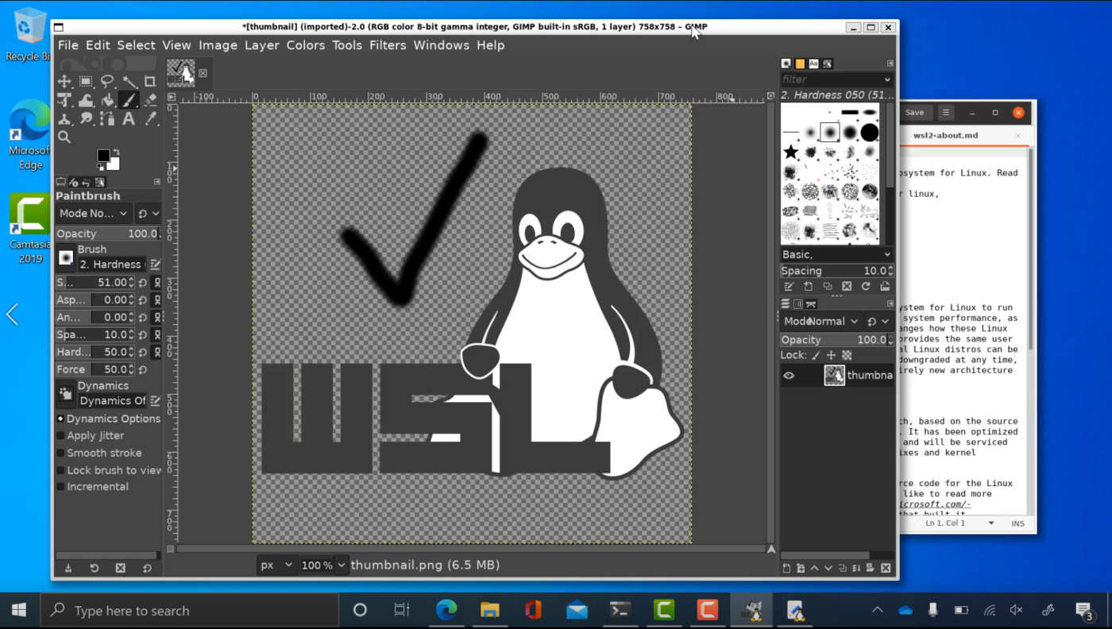Open the Colors menu

306,45
